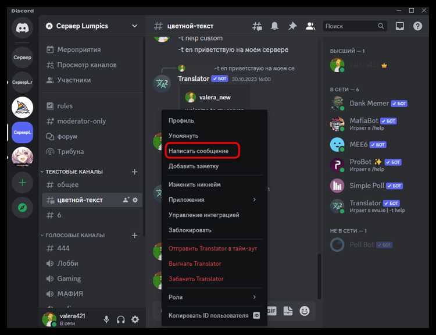Expand Роли submenu
This screenshot has width=436, height=335.
215,297
